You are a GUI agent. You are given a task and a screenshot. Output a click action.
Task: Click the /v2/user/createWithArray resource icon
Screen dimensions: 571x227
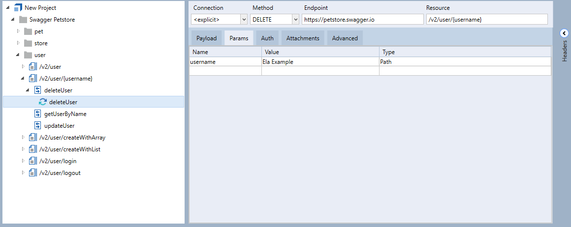tap(33, 138)
